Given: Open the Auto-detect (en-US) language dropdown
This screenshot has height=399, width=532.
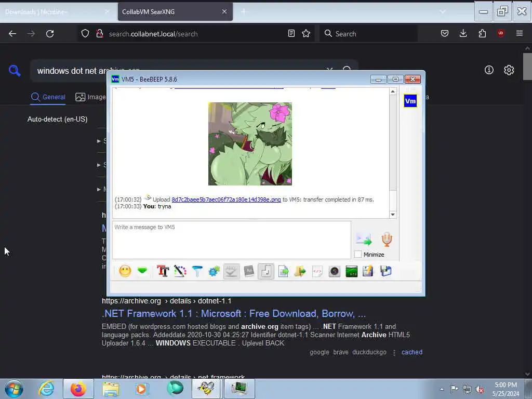Looking at the screenshot, I should tap(57, 119).
